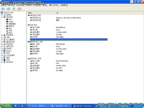The image size is (144, 108).
Task: Select the 533 MHz effective clock value
Action: click(59, 35)
